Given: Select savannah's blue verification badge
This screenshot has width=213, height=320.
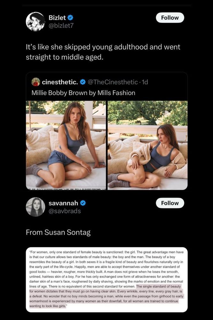Looking at the screenshot, I should tap(83, 203).
